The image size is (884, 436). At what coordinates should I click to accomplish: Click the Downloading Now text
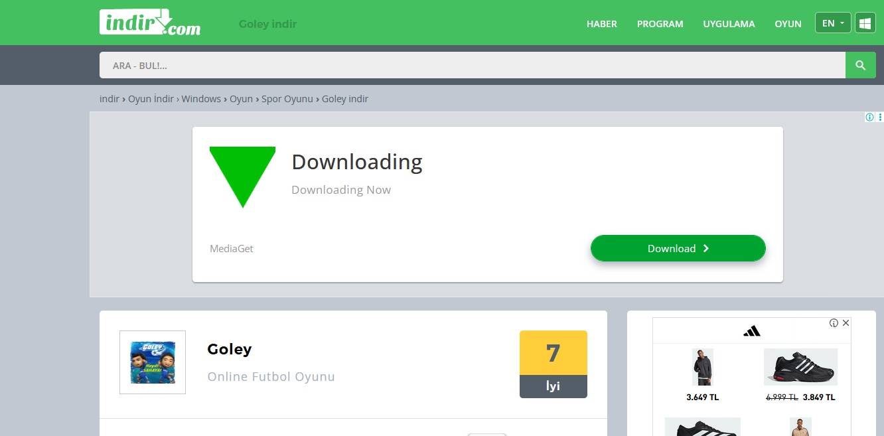pos(341,190)
